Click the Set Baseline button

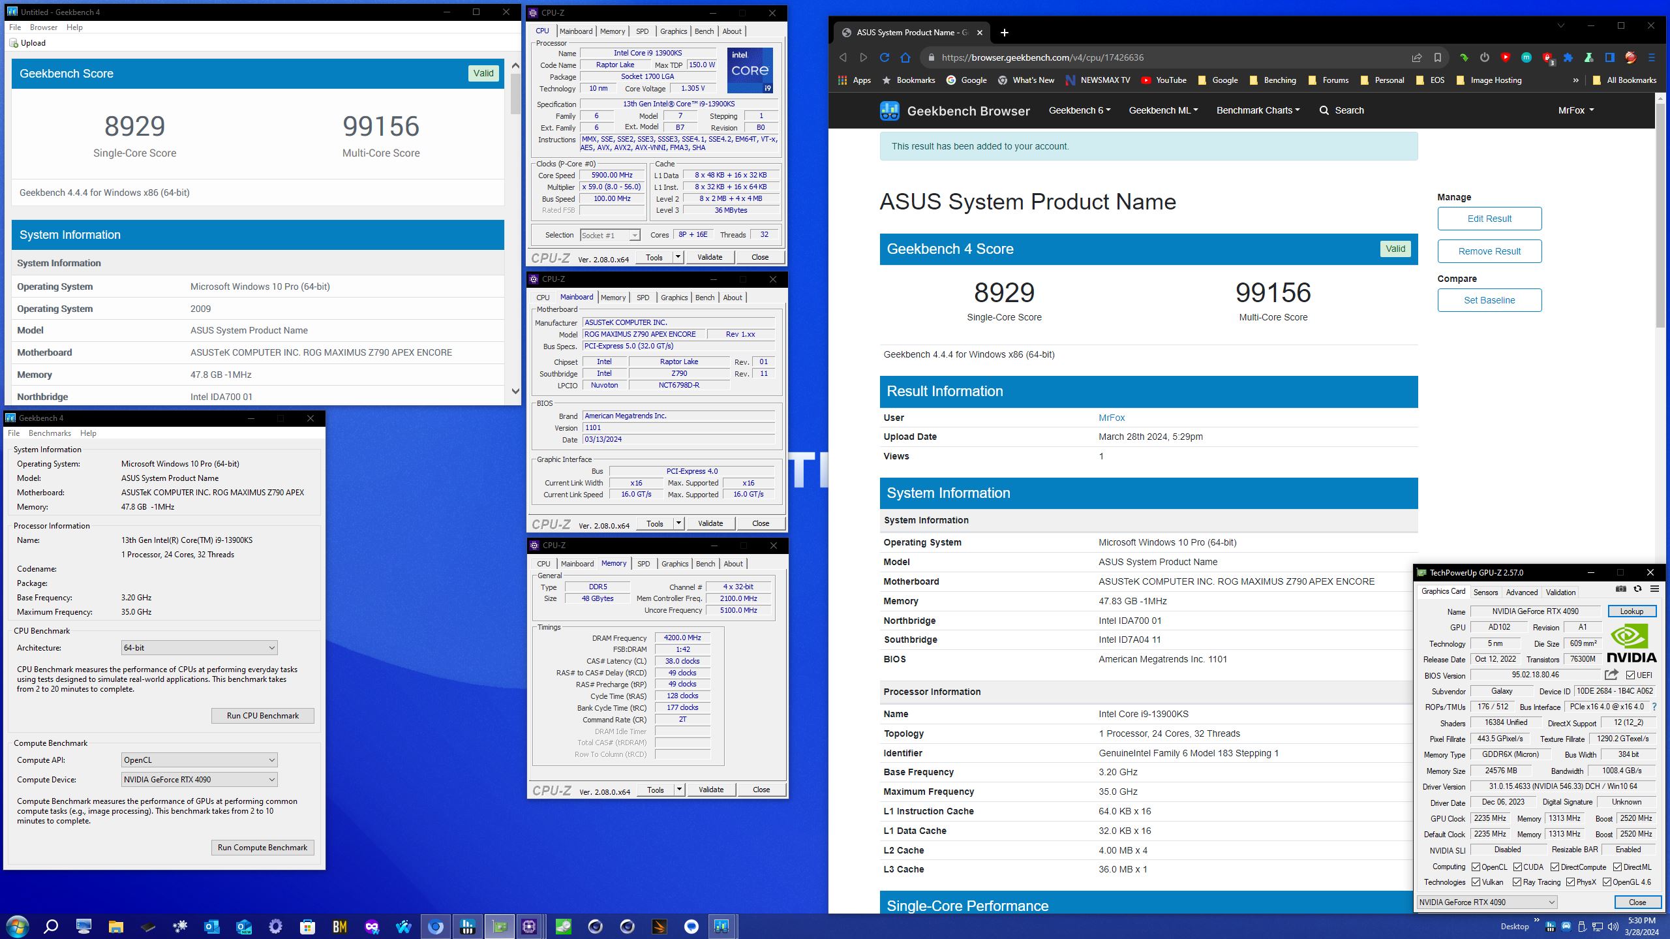1489,300
